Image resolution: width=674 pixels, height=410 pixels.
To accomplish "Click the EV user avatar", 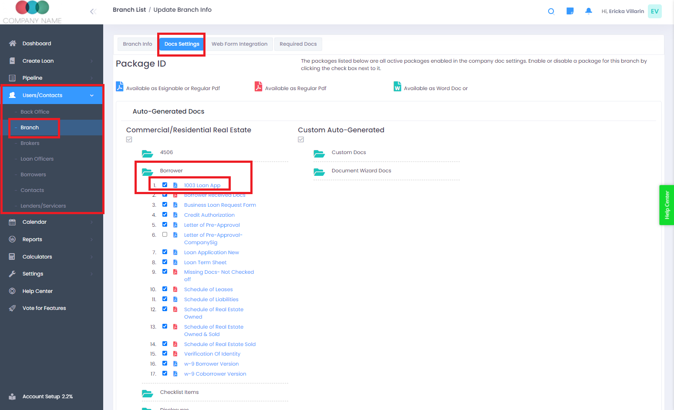I will 654,11.
